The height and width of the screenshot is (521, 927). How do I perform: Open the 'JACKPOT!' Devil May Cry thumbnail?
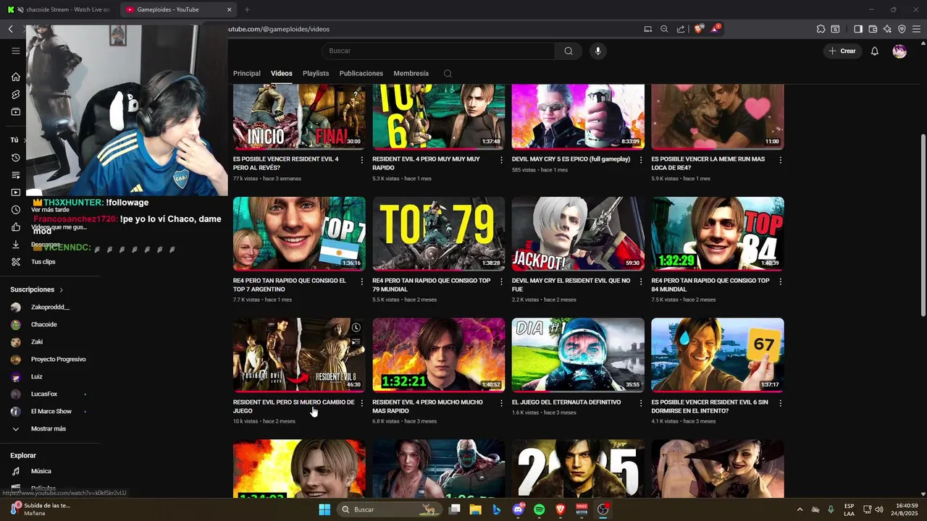click(578, 233)
